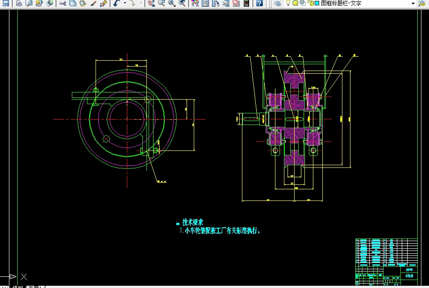Open the Tool Palettes window icon
The height and width of the screenshot is (288, 429).
(216, 3)
